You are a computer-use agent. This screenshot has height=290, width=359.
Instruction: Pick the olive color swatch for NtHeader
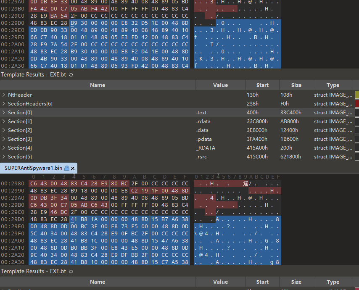pyautogui.click(x=357, y=95)
